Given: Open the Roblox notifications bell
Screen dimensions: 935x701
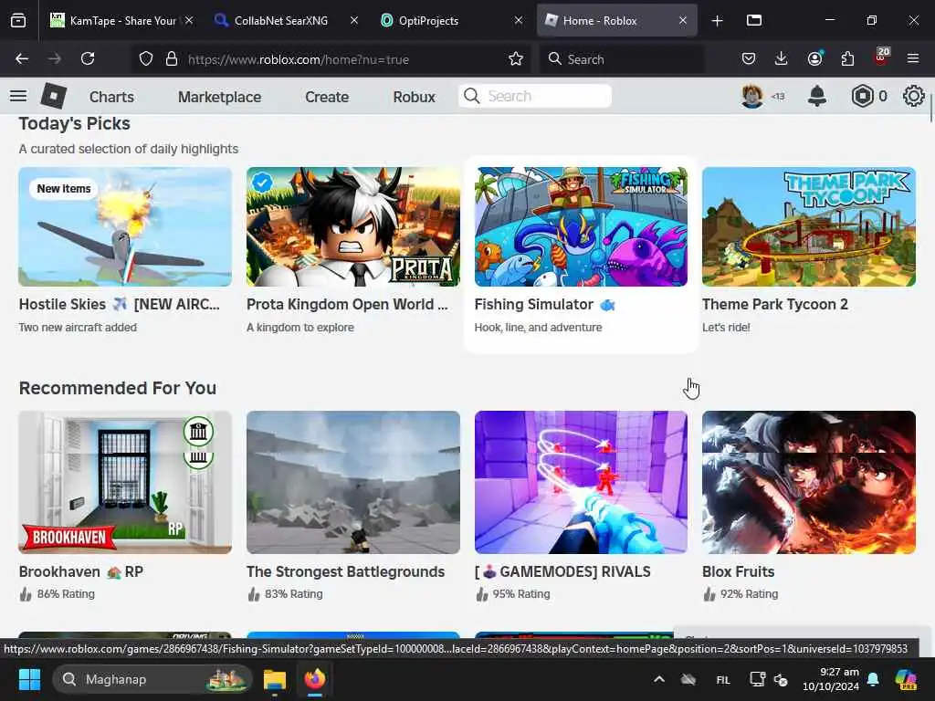Looking at the screenshot, I should [x=817, y=96].
